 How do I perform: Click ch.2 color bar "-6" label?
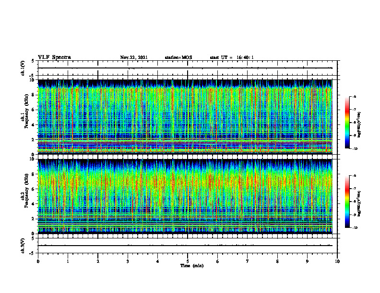(x=354, y=176)
